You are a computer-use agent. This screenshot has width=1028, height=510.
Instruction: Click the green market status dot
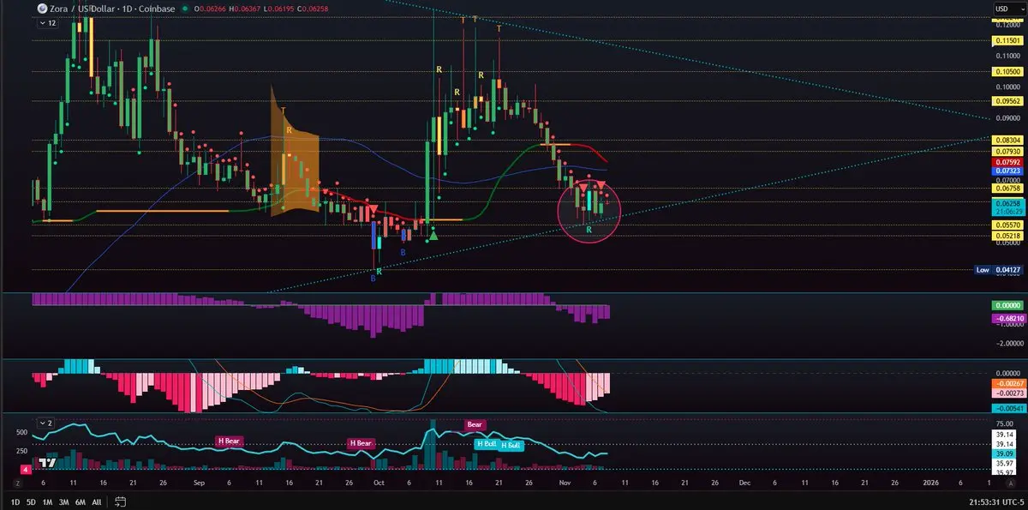point(186,9)
